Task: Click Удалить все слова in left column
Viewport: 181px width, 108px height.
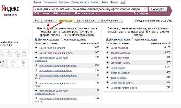Action: click(x=74, y=39)
